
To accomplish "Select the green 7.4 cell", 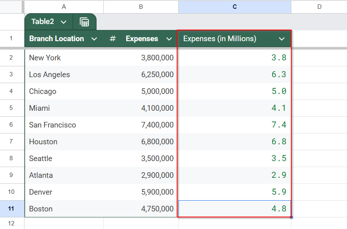I will (x=234, y=125).
